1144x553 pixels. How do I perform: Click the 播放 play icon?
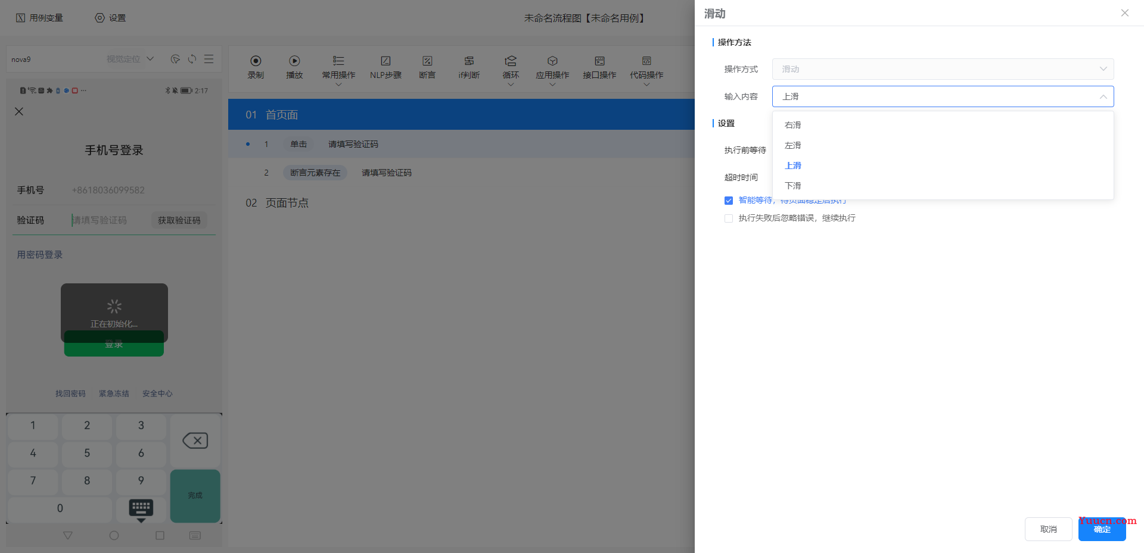pyautogui.click(x=294, y=61)
